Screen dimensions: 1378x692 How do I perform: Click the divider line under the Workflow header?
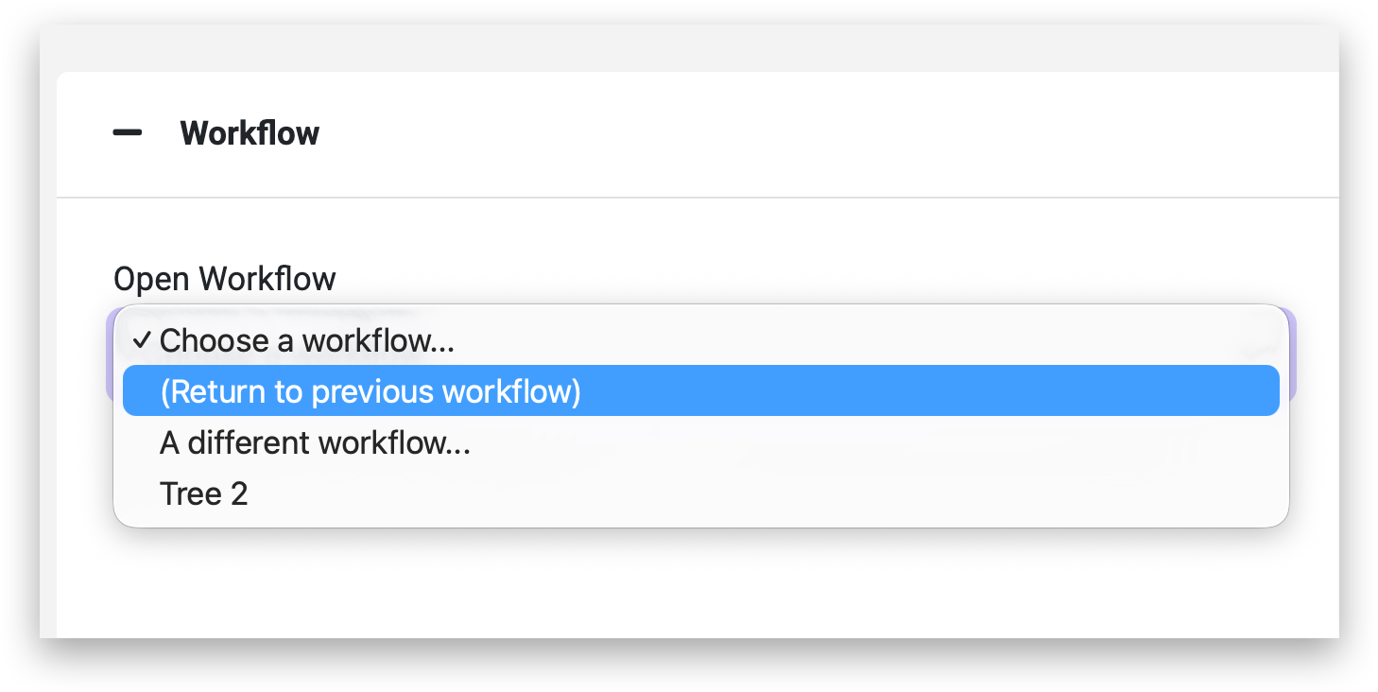pyautogui.click(x=662, y=198)
